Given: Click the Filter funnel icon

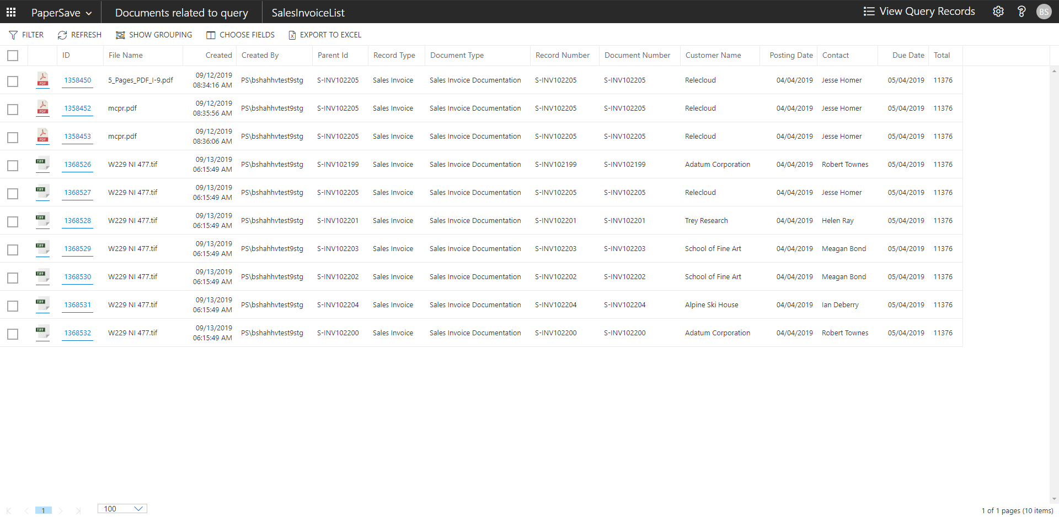Looking at the screenshot, I should 13,35.
